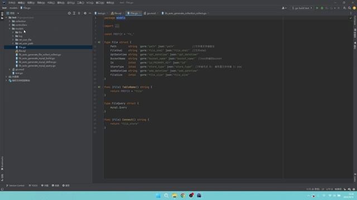The width and height of the screenshot is (357, 200).
Task: Open the Services (服务) tool window
Action: click(66, 186)
